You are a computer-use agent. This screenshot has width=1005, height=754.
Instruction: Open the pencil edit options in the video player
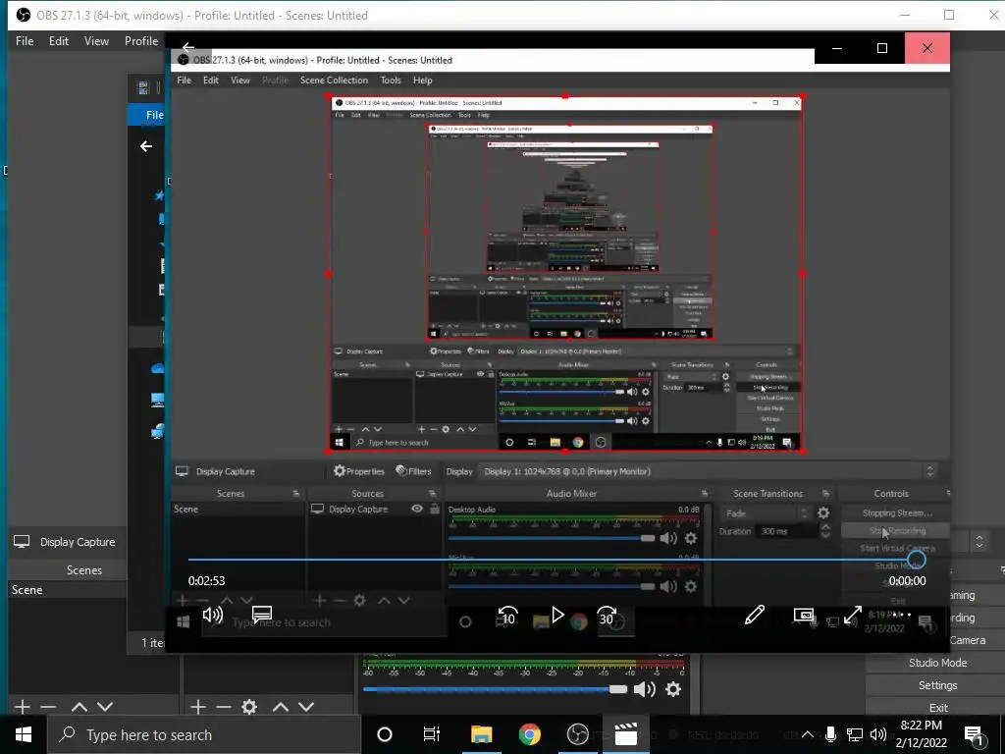(755, 615)
